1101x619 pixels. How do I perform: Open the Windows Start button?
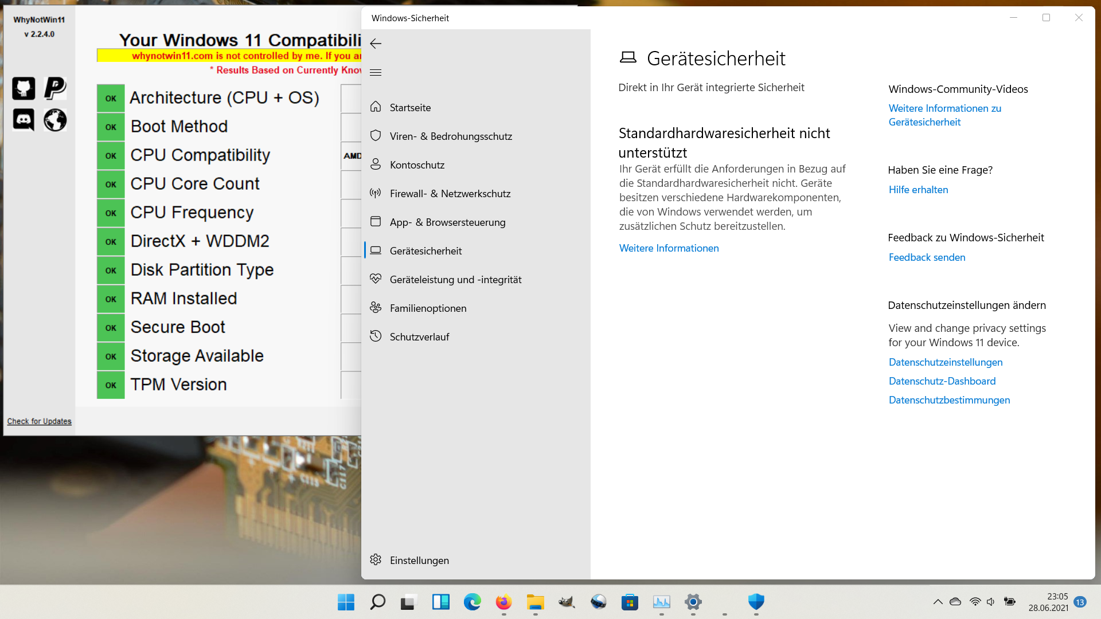(346, 602)
